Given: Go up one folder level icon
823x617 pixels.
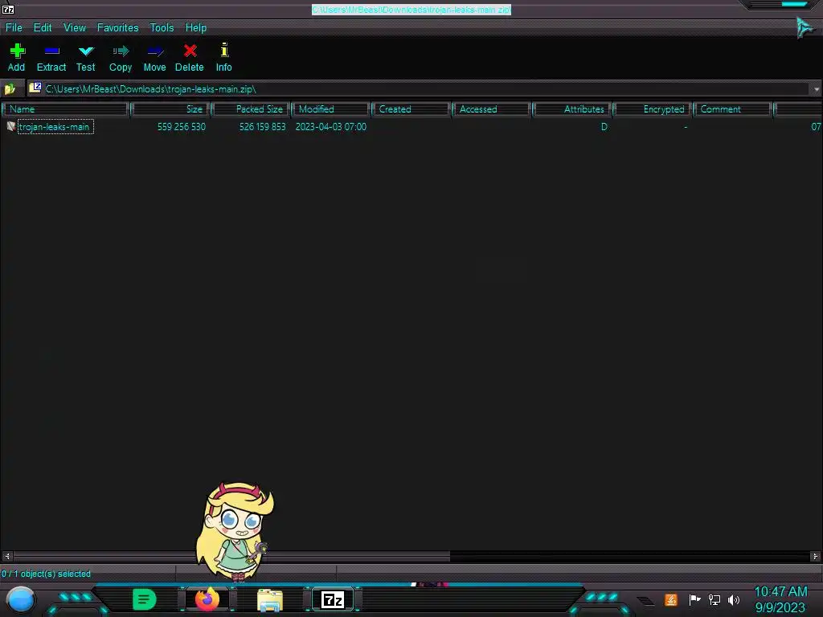Looking at the screenshot, I should tap(10, 89).
